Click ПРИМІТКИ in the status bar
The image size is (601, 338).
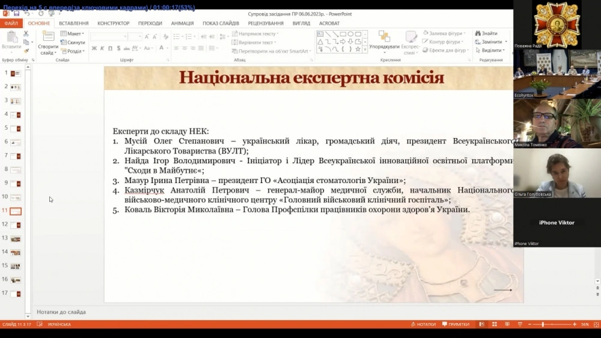click(x=456, y=324)
